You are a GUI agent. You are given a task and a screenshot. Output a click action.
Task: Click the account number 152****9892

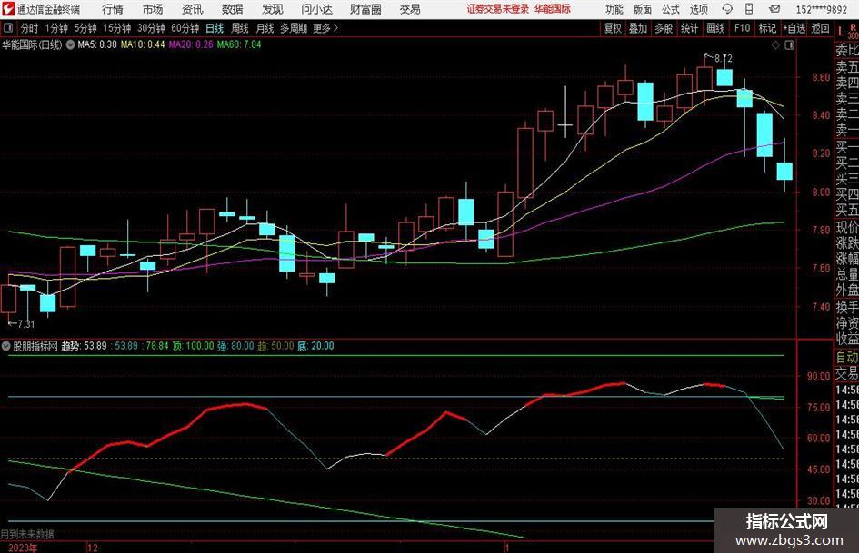coord(821,9)
